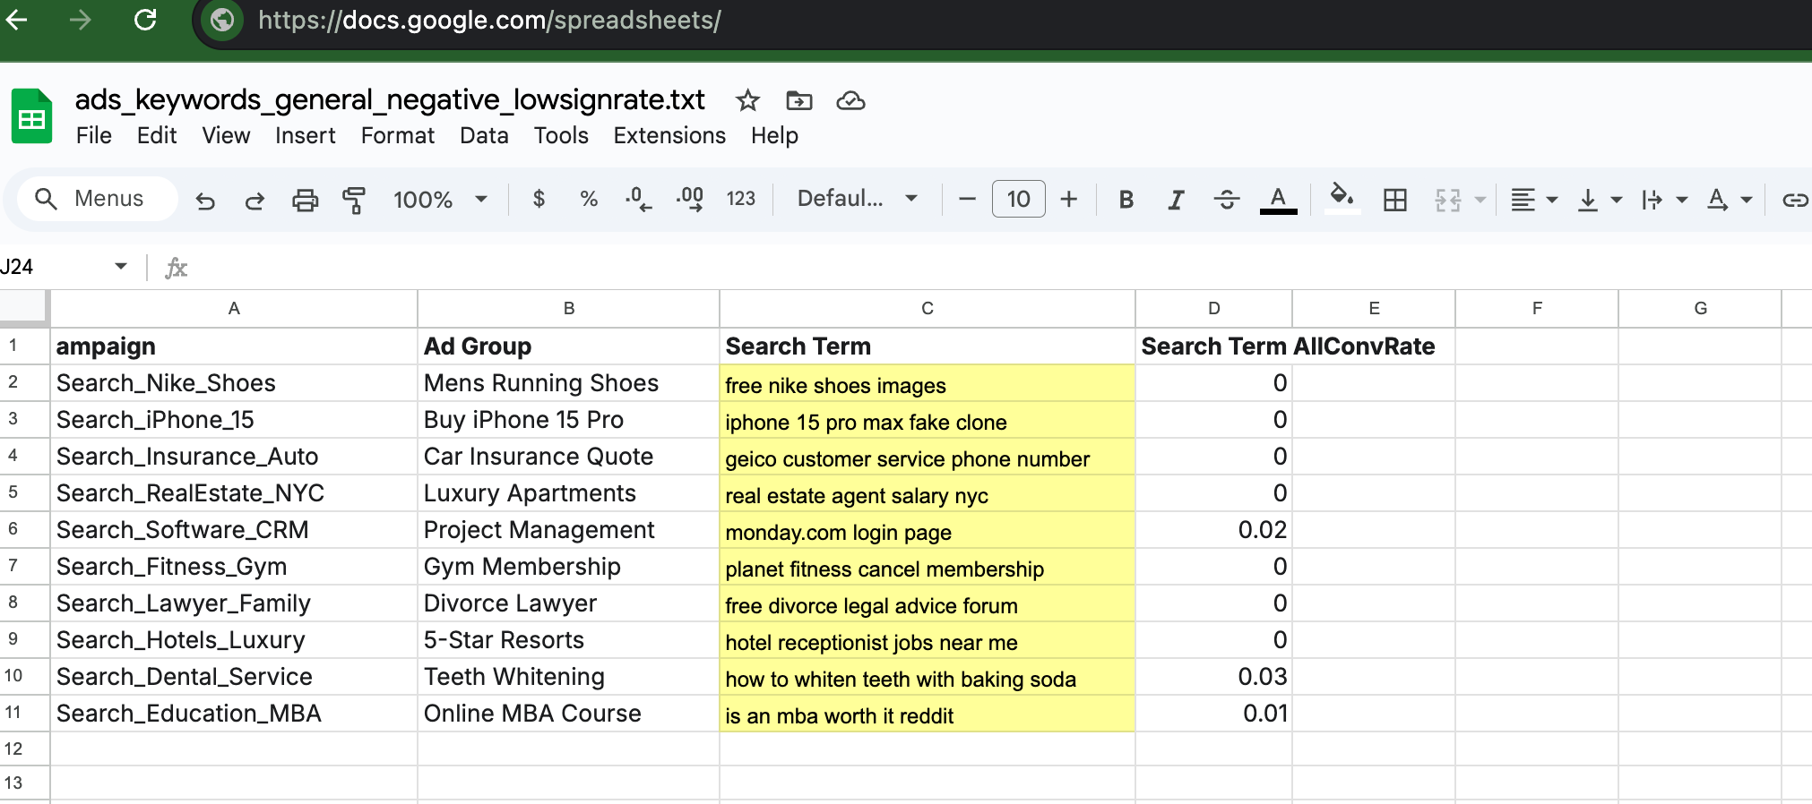
Task: Select cell 'is an mba worth it reddit'
Action: 928,714
